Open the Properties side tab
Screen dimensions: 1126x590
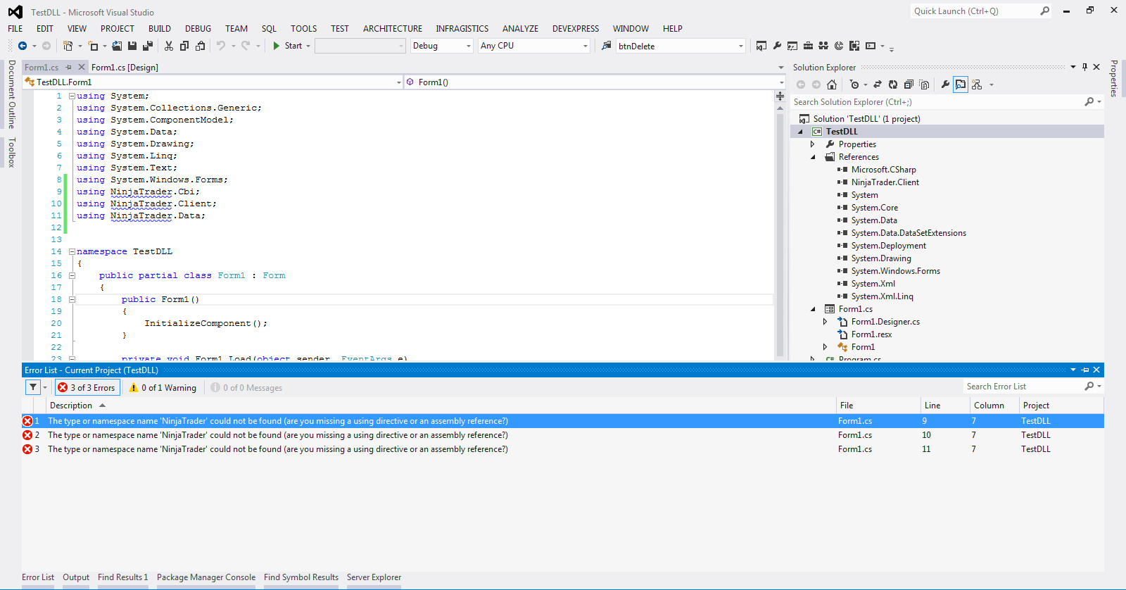click(x=1114, y=78)
